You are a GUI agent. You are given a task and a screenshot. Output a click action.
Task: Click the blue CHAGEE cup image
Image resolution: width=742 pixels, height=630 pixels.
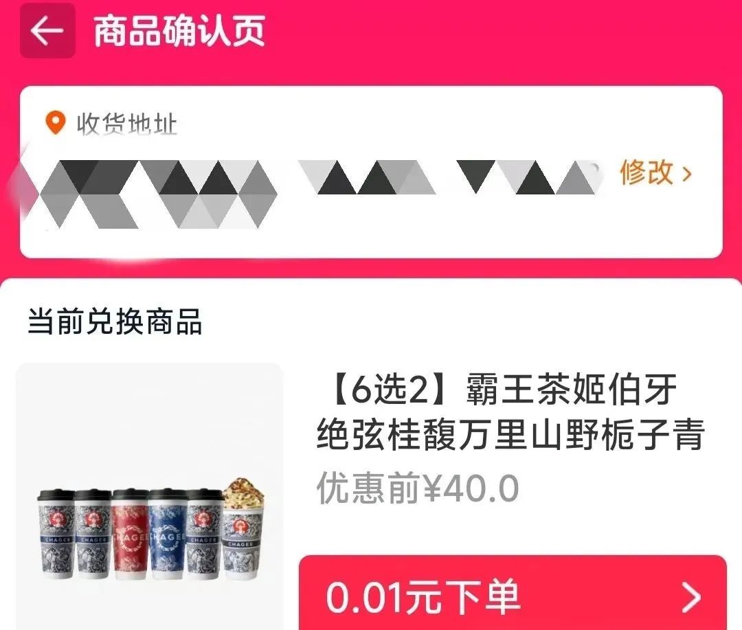pos(166,535)
